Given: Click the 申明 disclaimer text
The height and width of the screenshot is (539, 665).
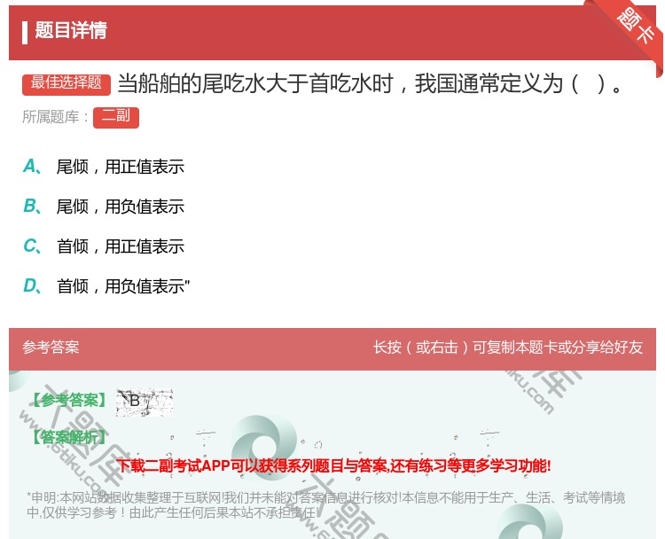Looking at the screenshot, I should (x=325, y=505).
